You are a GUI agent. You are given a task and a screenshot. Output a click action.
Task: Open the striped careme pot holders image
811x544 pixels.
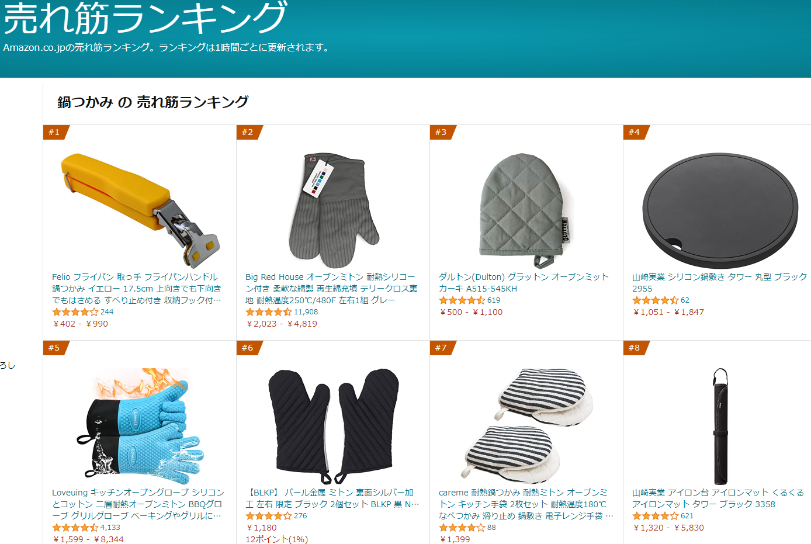(529, 426)
